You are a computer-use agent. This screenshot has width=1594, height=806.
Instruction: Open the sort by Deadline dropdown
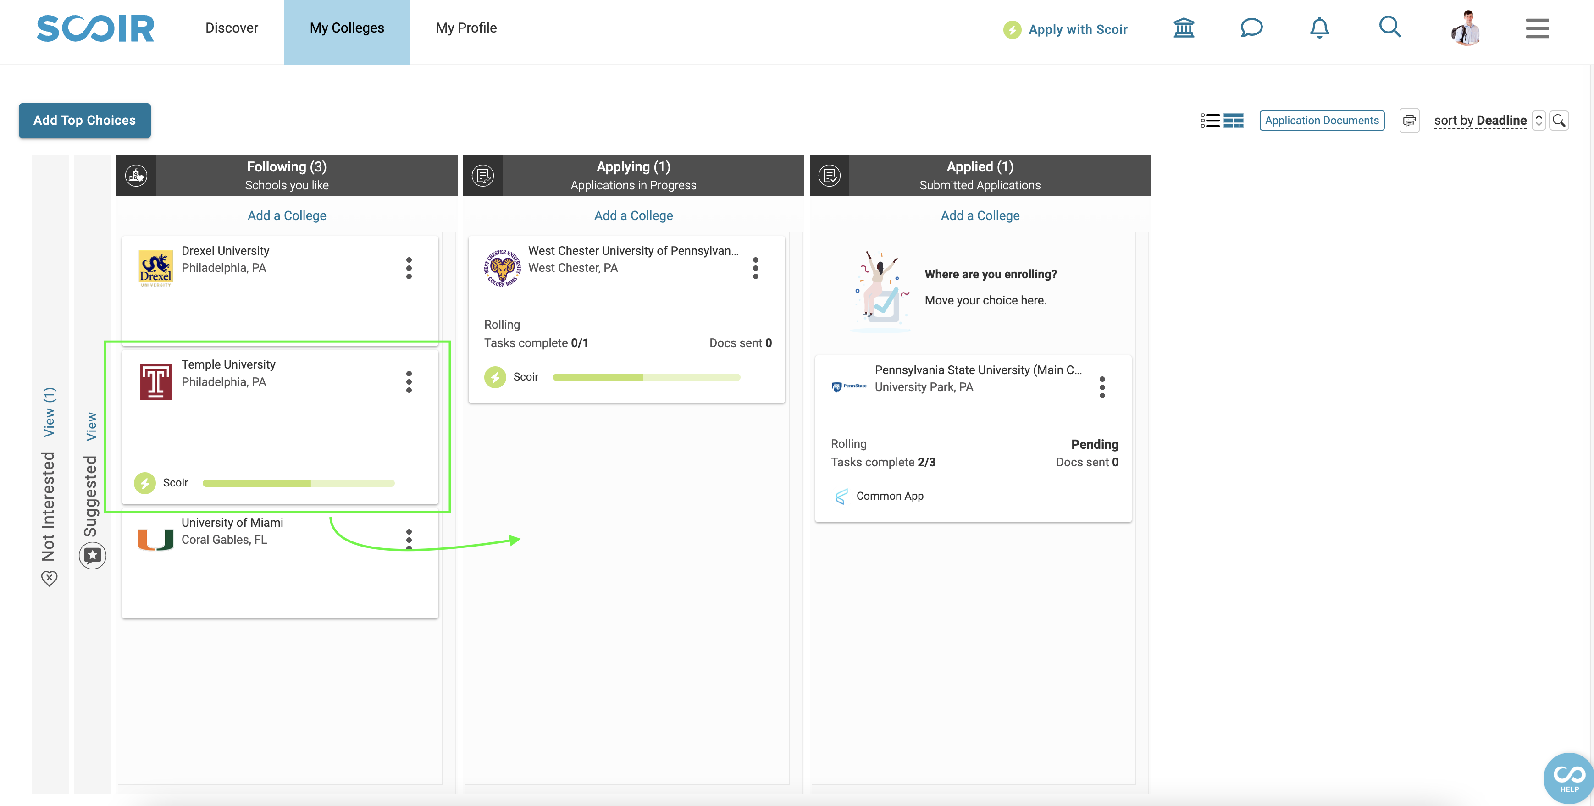pyautogui.click(x=1480, y=121)
